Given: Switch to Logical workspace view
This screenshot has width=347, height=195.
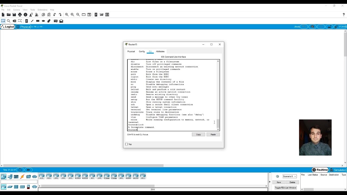Looking at the screenshot, I should coord(8,27).
